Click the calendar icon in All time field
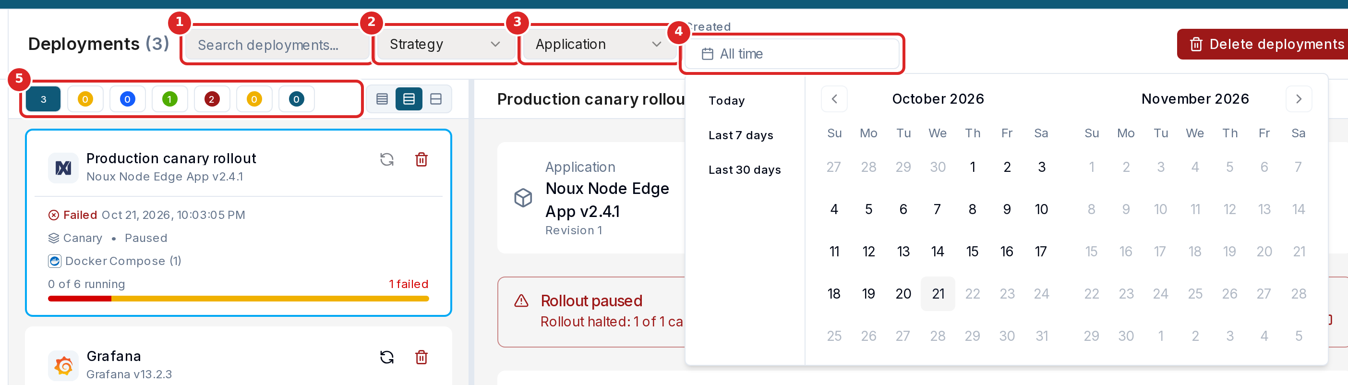1348x385 pixels. pyautogui.click(x=708, y=54)
